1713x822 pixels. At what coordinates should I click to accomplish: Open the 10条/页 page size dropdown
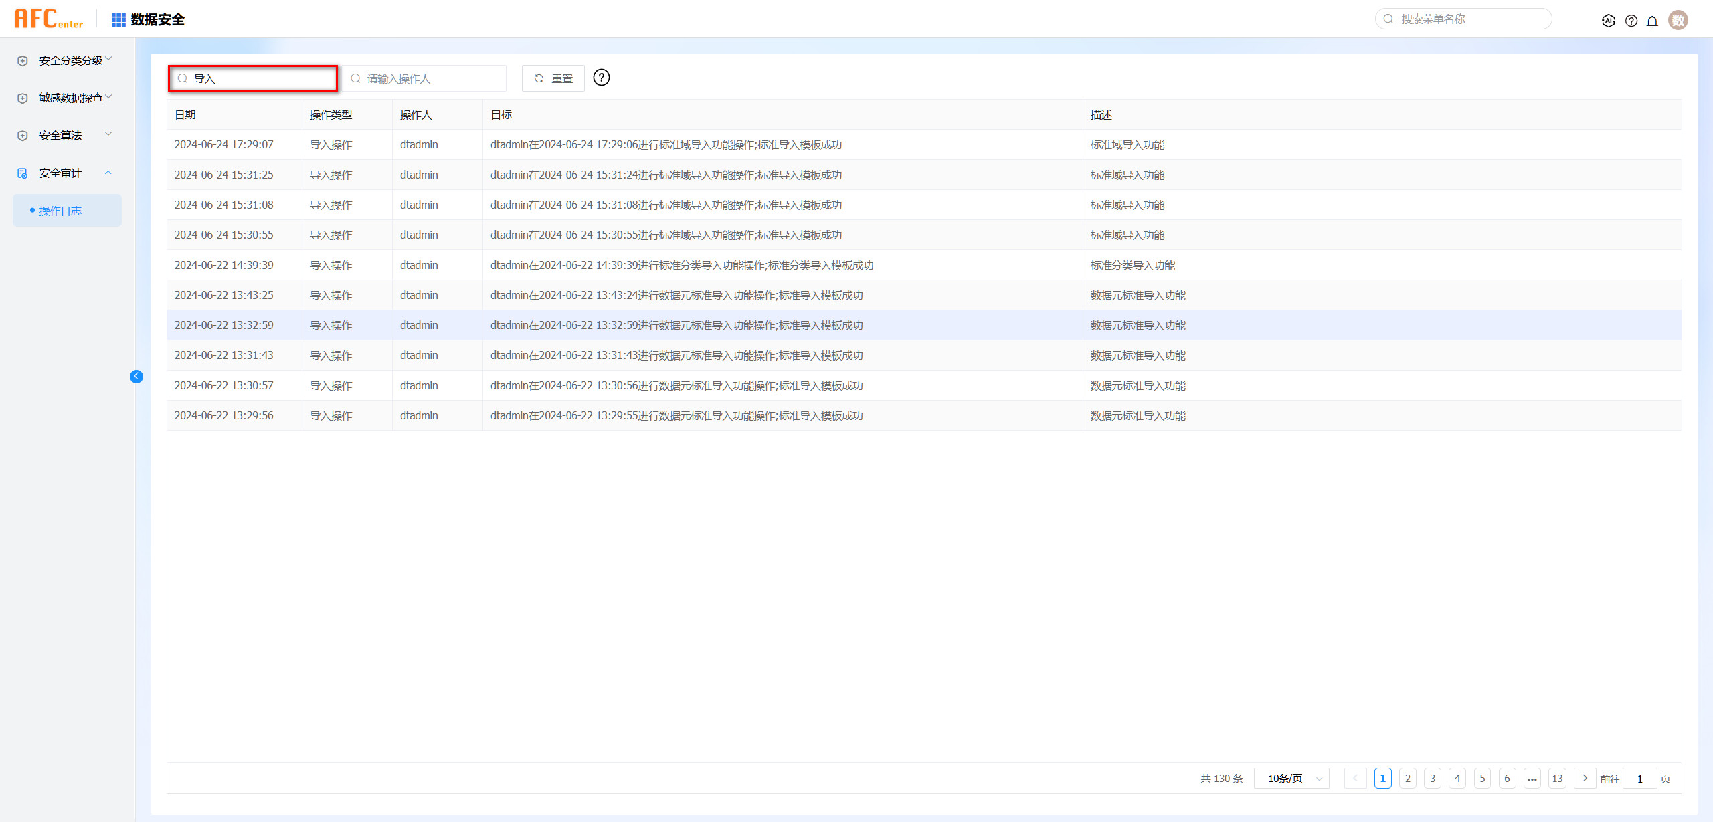tap(1291, 778)
